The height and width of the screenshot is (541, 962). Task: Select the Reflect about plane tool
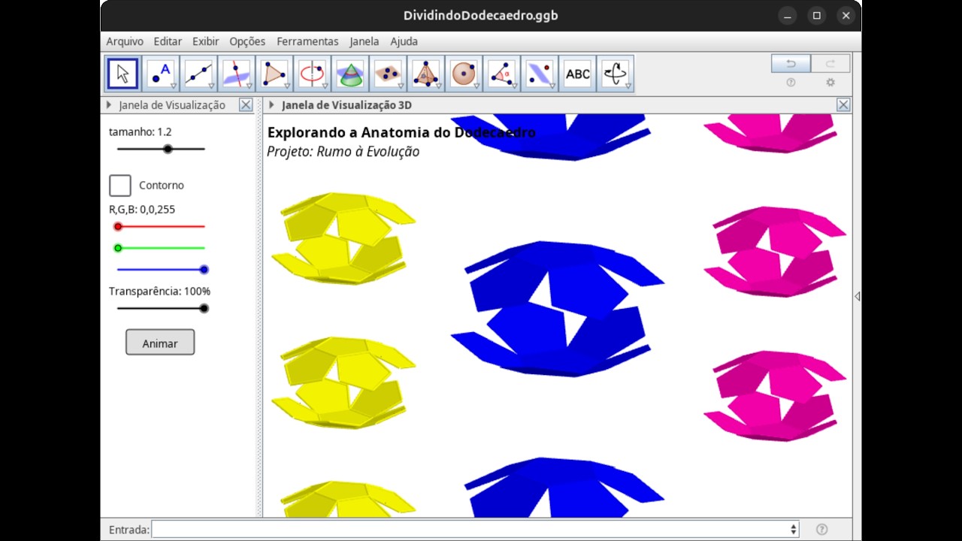539,74
